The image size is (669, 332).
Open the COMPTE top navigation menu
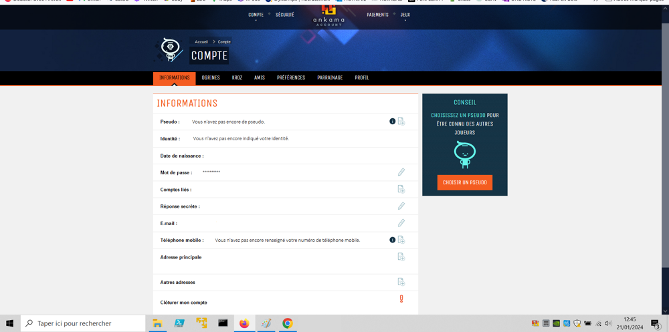click(x=256, y=15)
